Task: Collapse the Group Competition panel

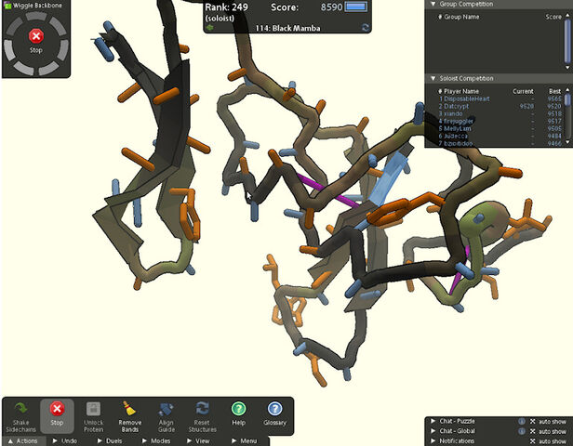Action: (x=433, y=4)
